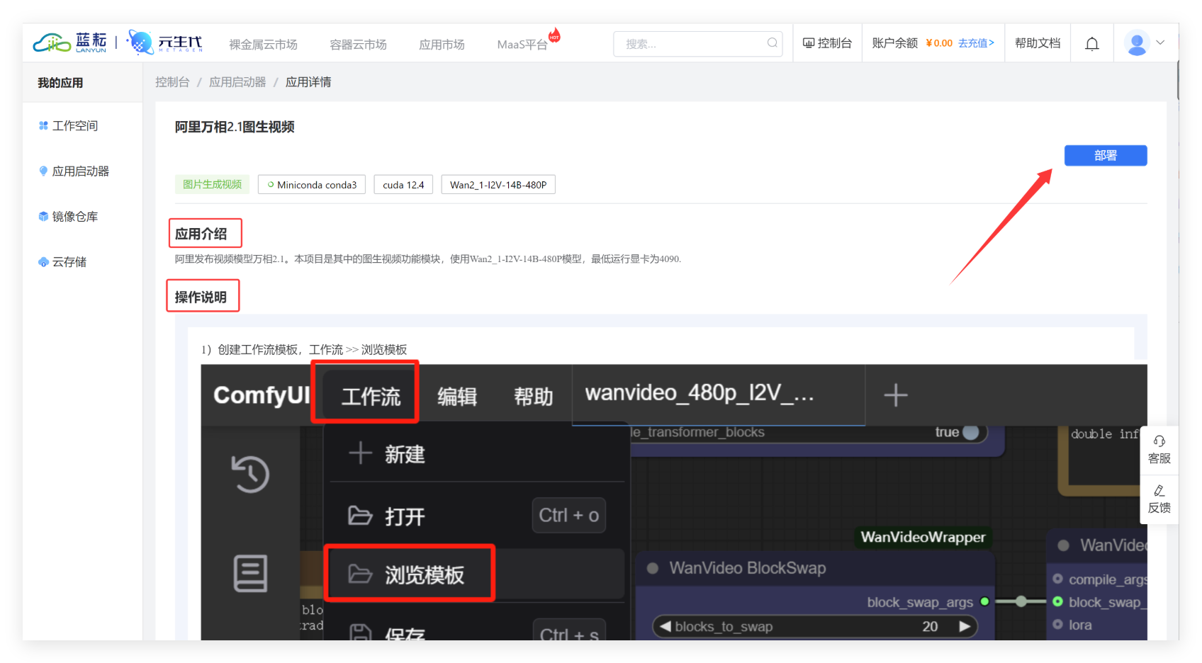
Task: Open notifications bell
Action: [1092, 44]
